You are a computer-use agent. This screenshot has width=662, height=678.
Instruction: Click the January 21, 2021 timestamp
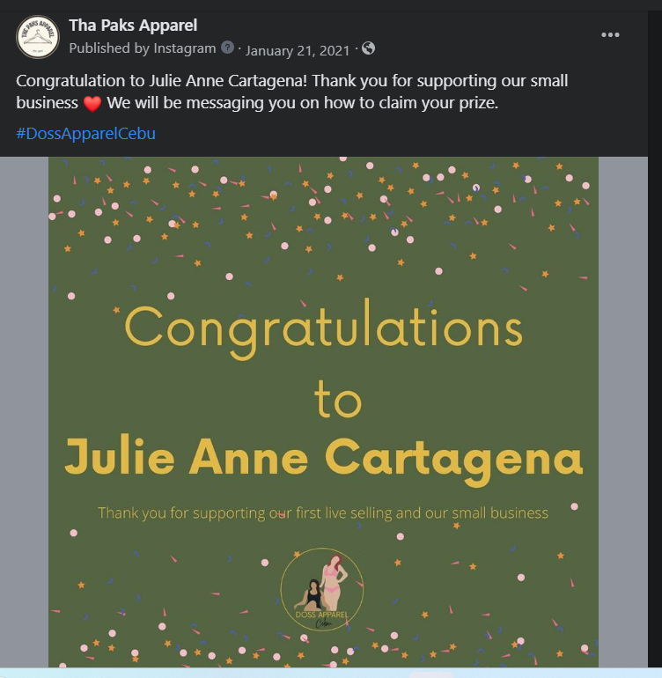point(298,49)
